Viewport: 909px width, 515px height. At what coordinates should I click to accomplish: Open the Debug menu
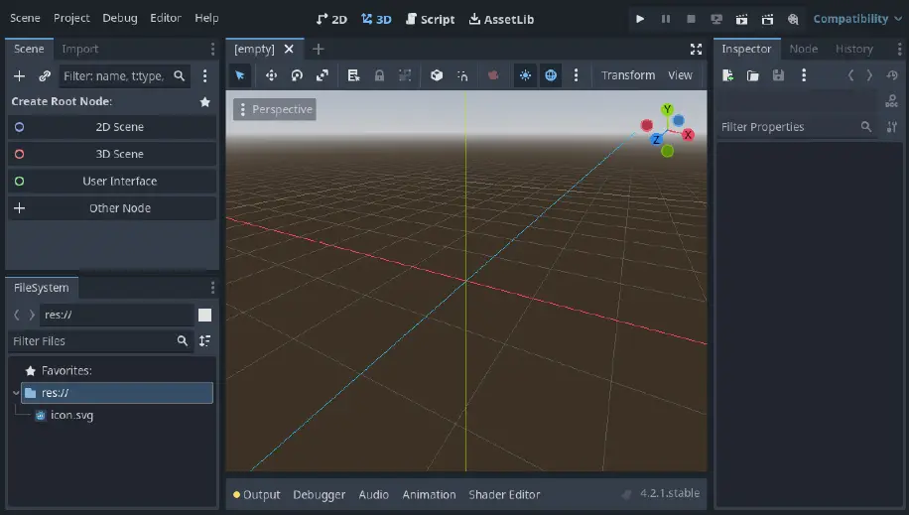[120, 19]
